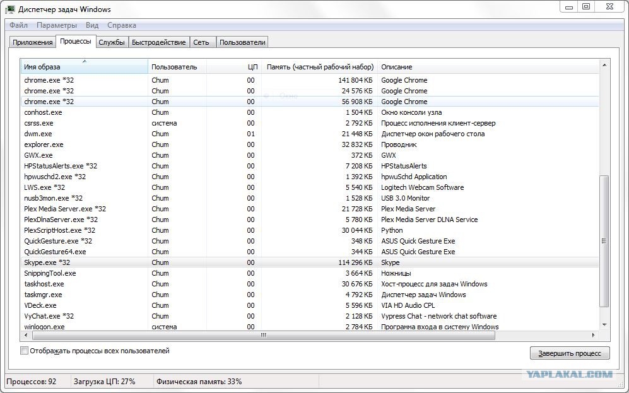Select PlexDlnaServer.exe *32 process
The width and height of the screenshot is (629, 393).
(x=310, y=220)
